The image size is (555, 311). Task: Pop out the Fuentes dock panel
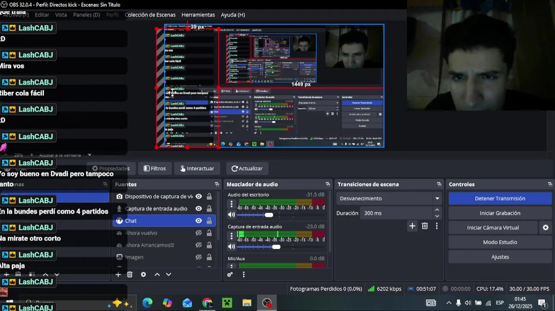click(x=217, y=184)
